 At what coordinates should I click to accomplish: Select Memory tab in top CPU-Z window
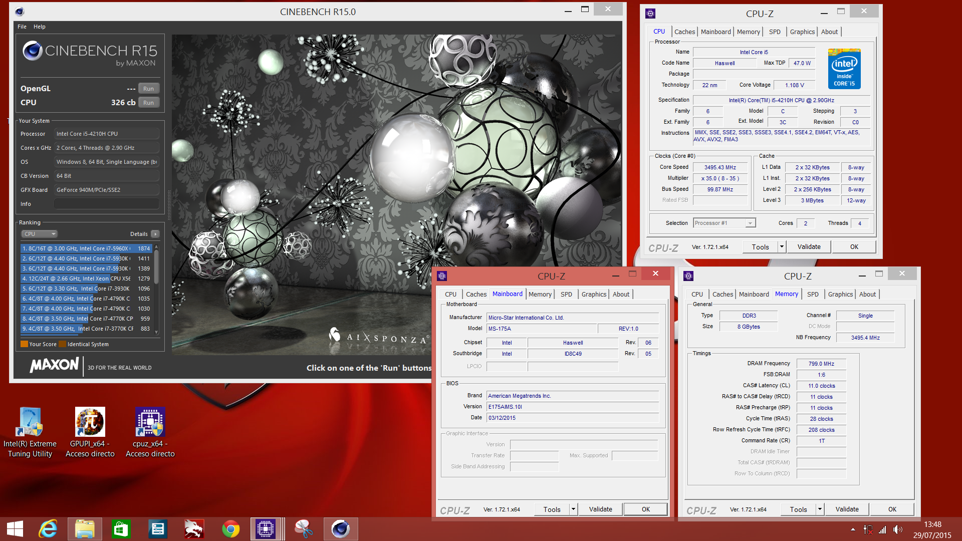click(x=748, y=32)
